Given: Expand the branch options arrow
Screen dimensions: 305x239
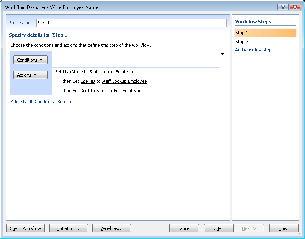Looking at the screenshot, I should click(x=222, y=54).
